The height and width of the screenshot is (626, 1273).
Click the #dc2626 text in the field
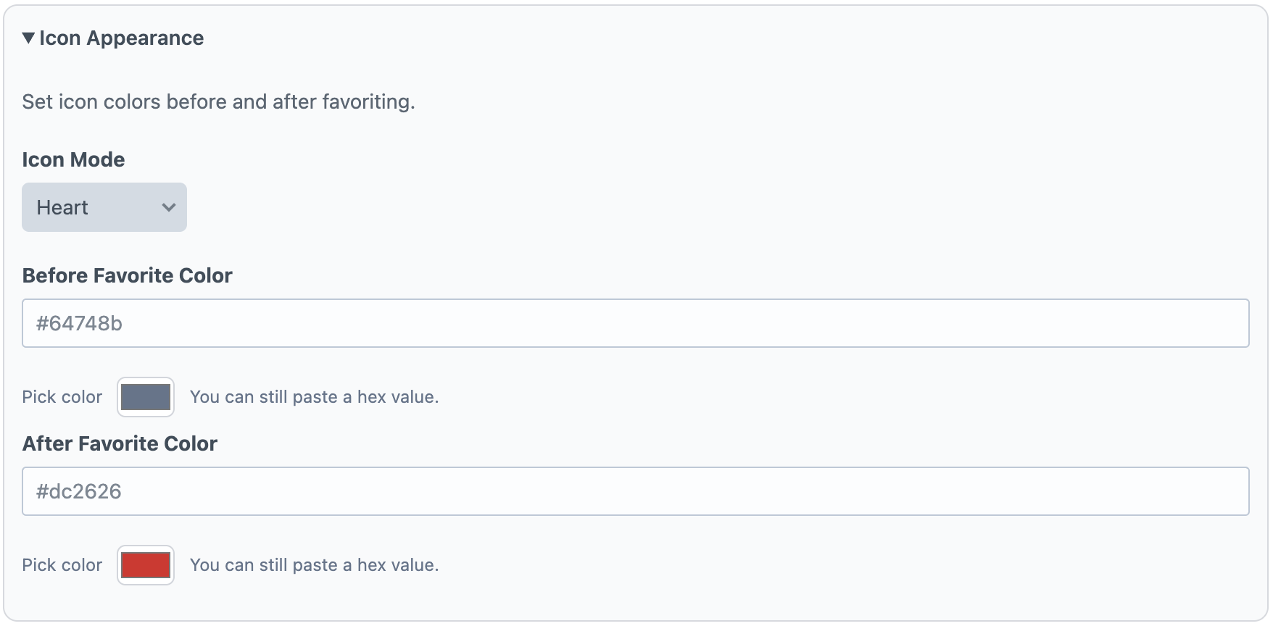79,491
